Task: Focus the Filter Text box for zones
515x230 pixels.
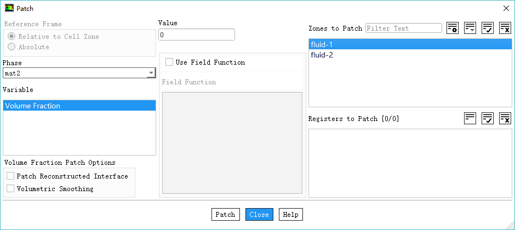Action: (x=403, y=28)
